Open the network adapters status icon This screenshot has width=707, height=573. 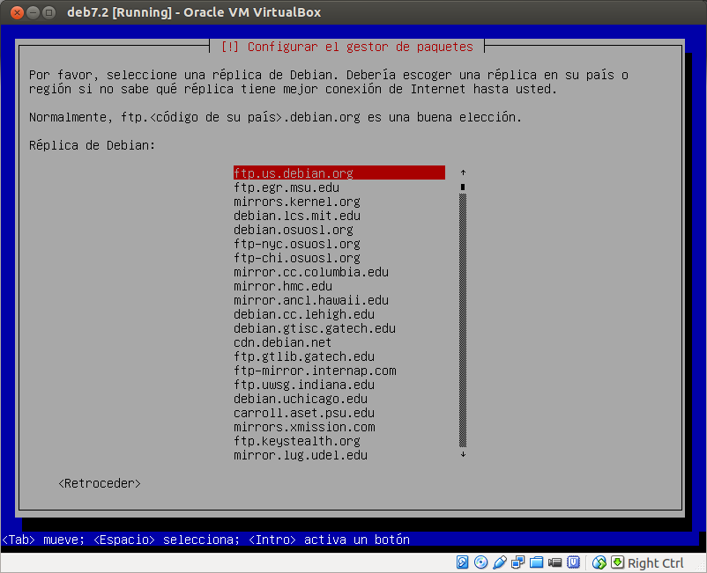517,562
